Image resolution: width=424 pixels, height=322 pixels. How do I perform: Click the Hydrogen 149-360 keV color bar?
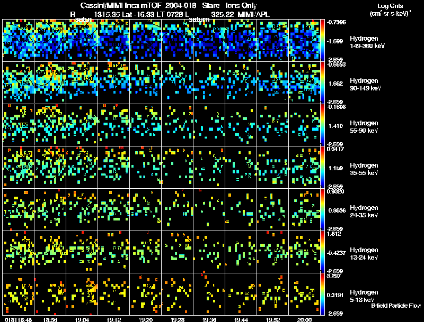(x=323, y=40)
